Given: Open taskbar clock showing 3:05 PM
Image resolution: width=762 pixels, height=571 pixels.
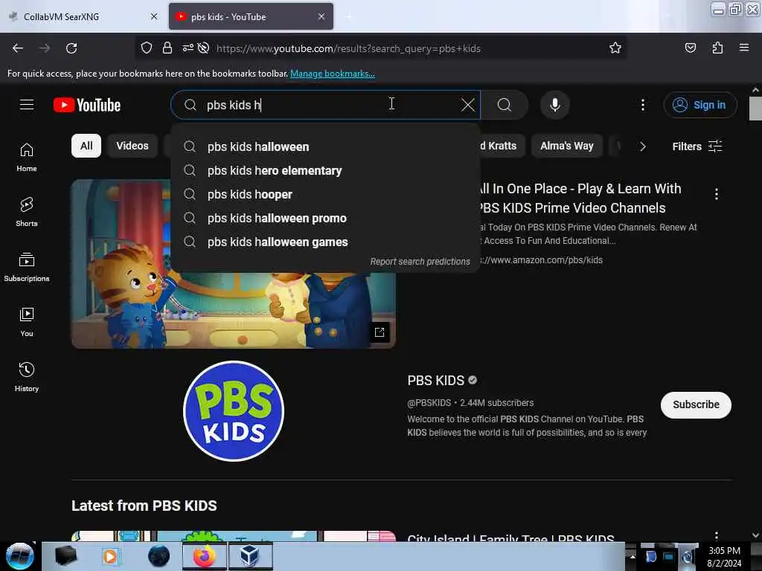Looking at the screenshot, I should click(x=724, y=557).
